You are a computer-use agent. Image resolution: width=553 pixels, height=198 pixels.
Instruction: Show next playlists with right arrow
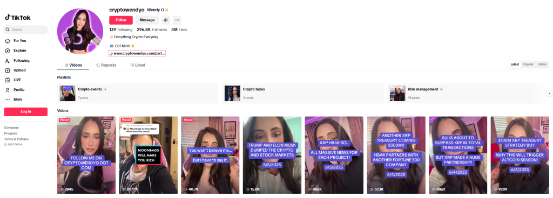click(x=549, y=94)
